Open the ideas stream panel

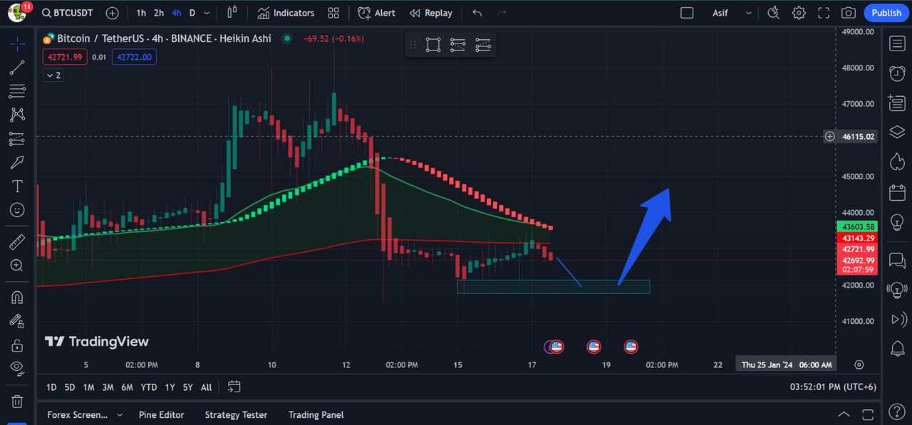pyautogui.click(x=897, y=289)
